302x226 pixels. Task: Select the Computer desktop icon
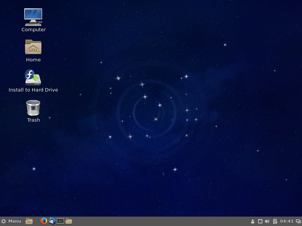(x=33, y=17)
